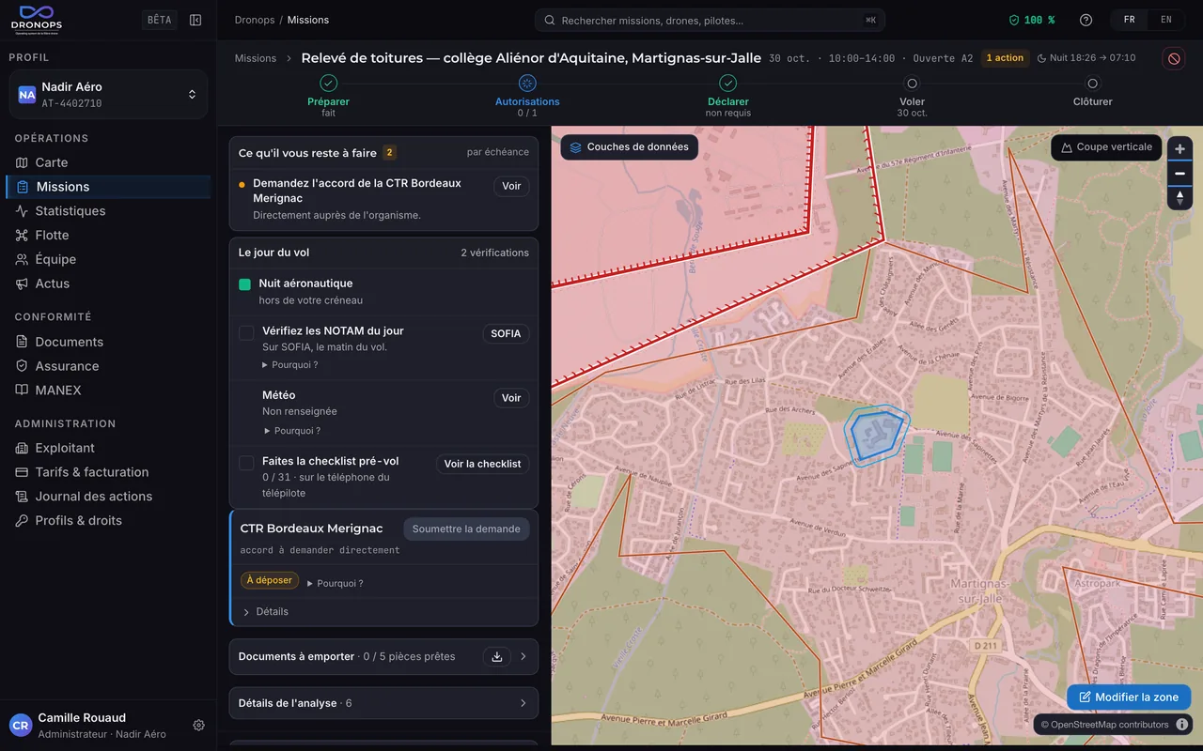Click Soumettre la demande button
Screen dimensions: 1203x751
pyautogui.click(x=466, y=529)
